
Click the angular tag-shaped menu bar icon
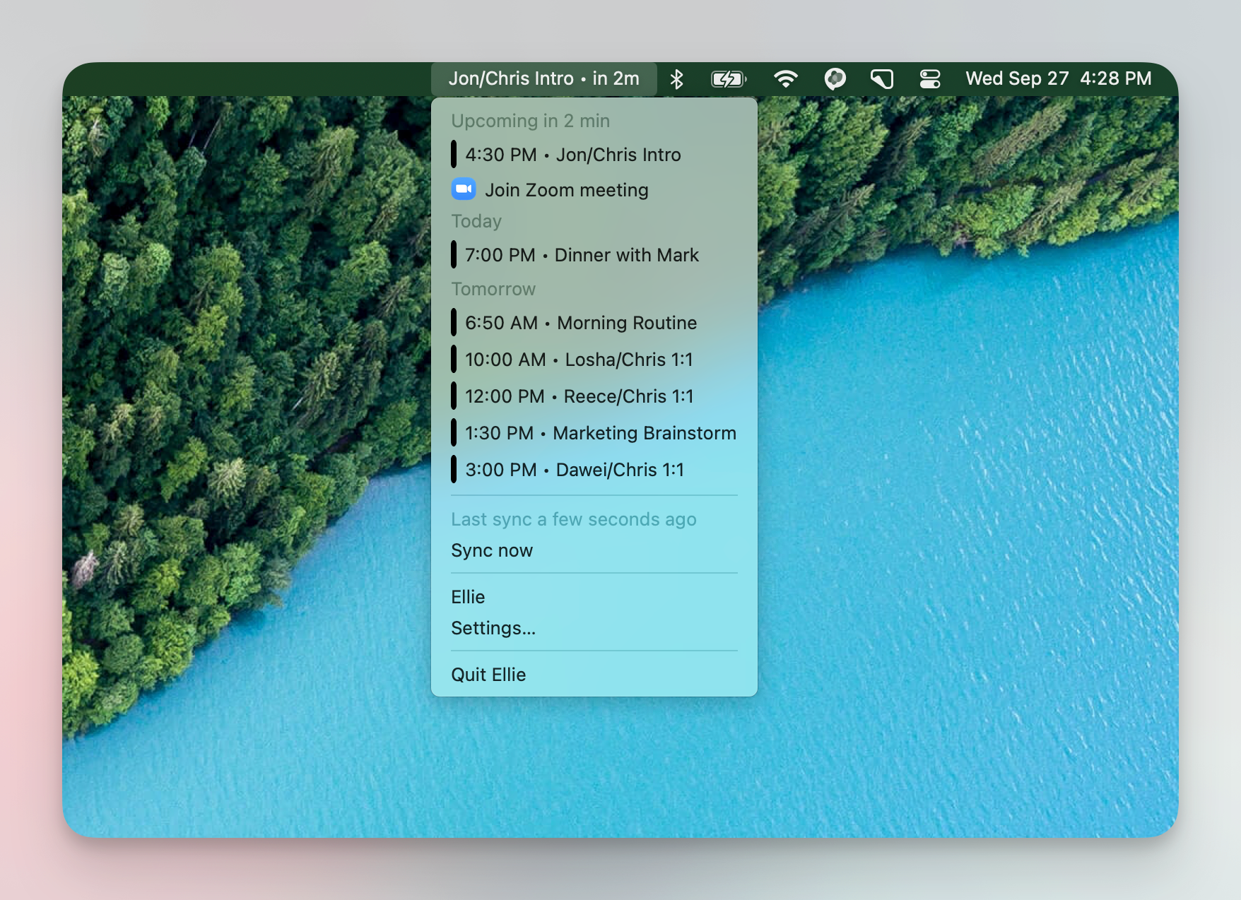click(x=881, y=79)
